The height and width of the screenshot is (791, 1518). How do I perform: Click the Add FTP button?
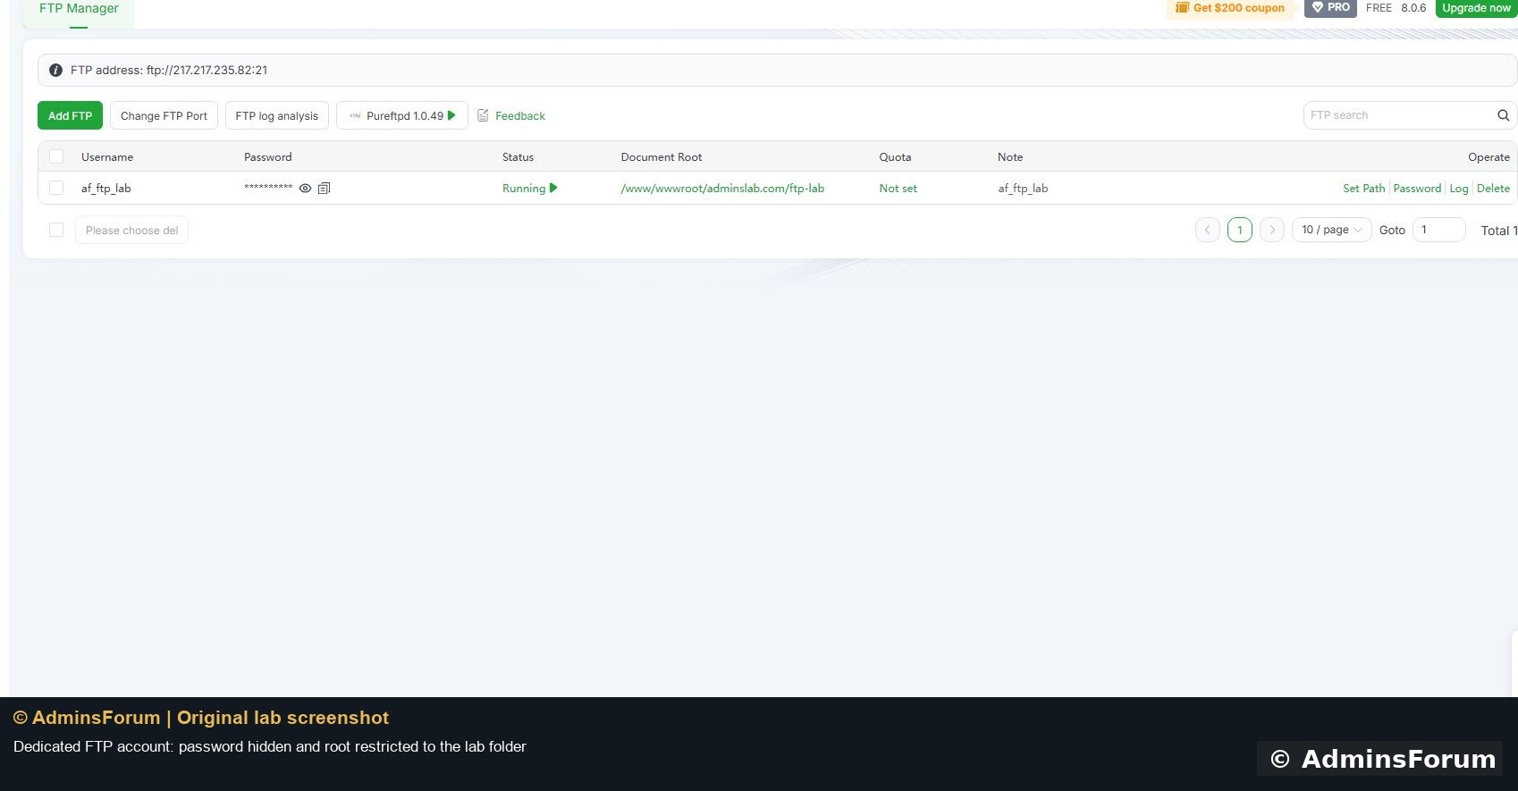pyautogui.click(x=70, y=115)
